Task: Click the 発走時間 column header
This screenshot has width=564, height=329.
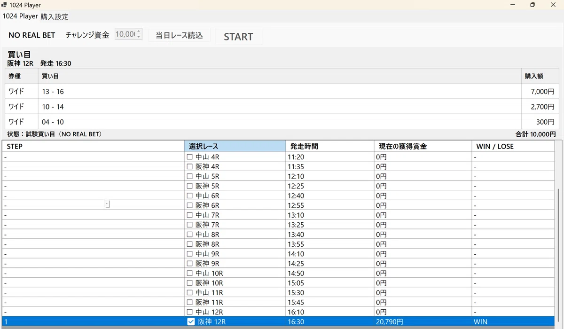Action: point(329,146)
